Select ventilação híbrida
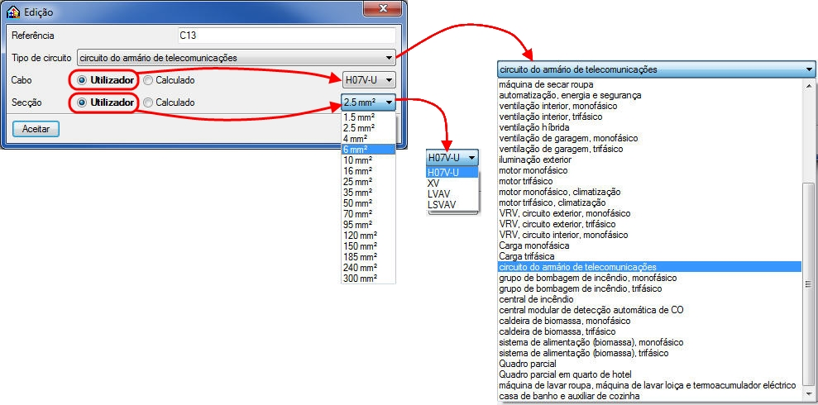The height and width of the screenshot is (405, 818). [x=649, y=127]
